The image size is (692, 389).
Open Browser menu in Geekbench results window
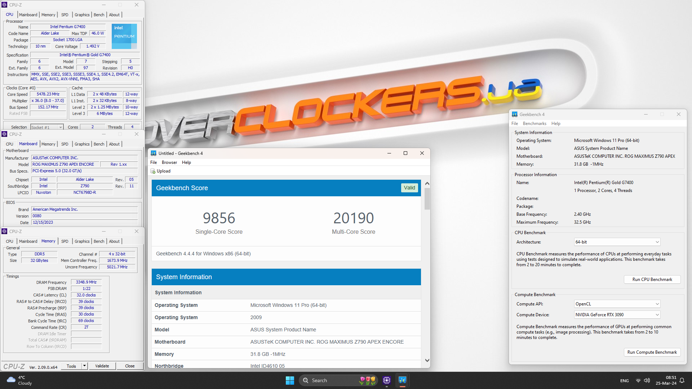(169, 162)
